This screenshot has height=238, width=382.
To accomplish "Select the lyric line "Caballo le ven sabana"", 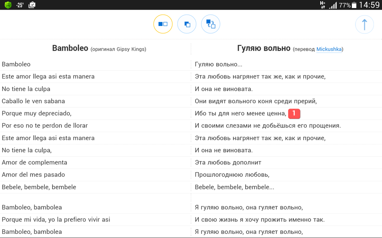I will coord(33,101).
